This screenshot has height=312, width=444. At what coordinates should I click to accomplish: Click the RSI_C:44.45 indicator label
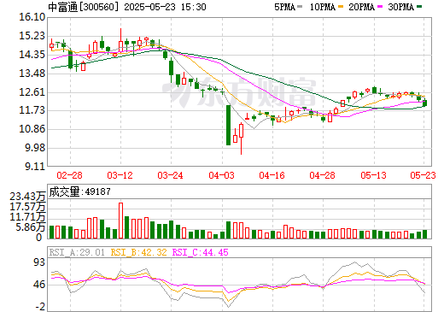(x=201, y=252)
